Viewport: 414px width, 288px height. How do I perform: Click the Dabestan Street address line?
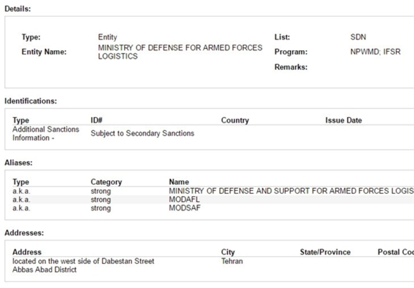[83, 261]
